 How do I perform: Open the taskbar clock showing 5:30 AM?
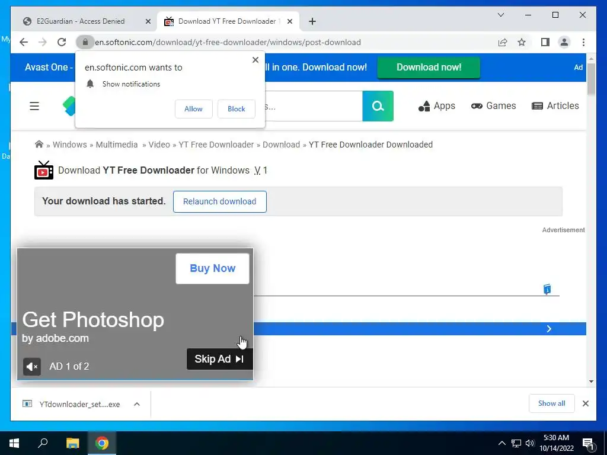click(556, 443)
